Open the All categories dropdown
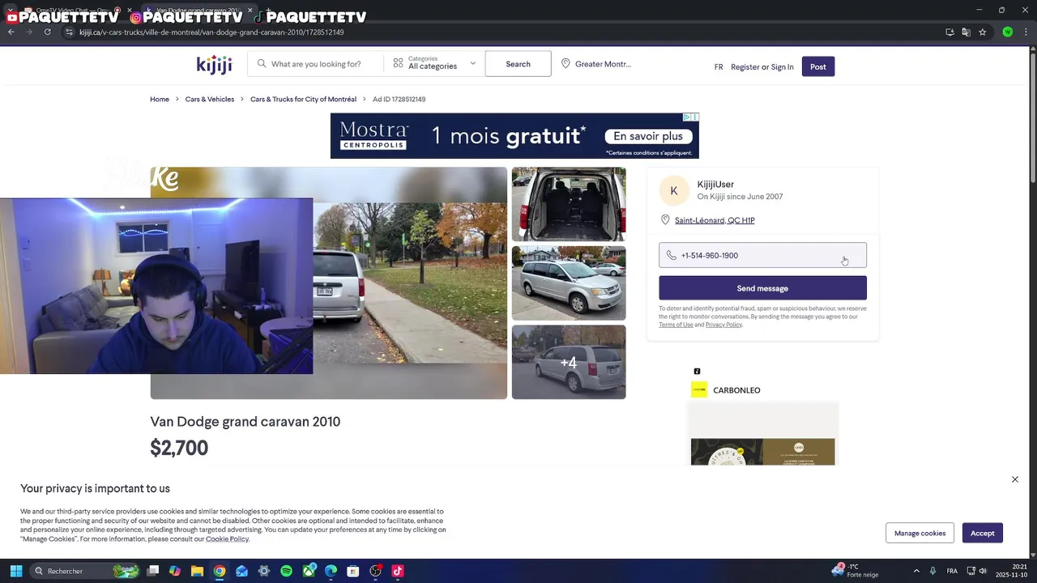The width and height of the screenshot is (1037, 583). (x=434, y=63)
